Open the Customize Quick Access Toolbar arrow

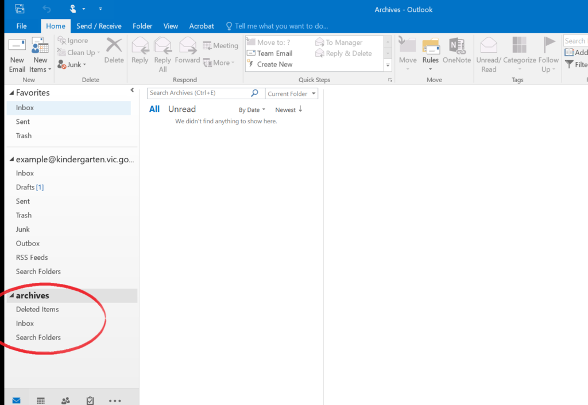[x=100, y=9]
